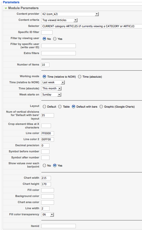Select Yes for Filter by viewing user

pyautogui.click(x=55, y=39)
